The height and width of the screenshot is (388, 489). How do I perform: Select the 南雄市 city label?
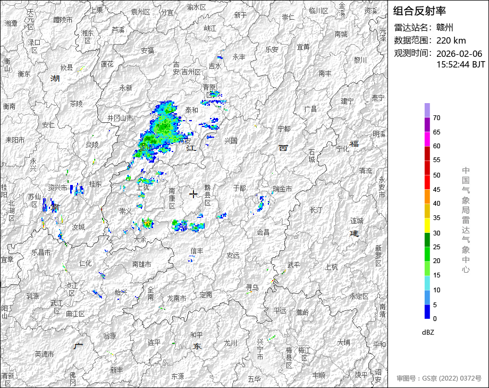pos(141,264)
